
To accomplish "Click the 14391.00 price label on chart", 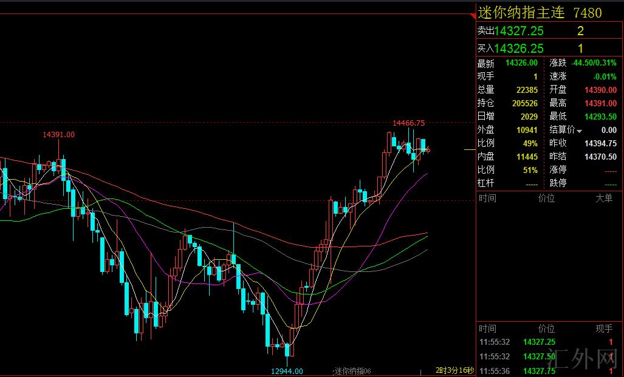I will (x=58, y=135).
